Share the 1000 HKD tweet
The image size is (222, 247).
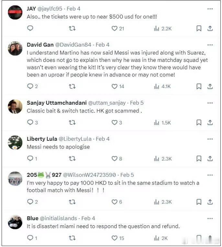[210, 202]
